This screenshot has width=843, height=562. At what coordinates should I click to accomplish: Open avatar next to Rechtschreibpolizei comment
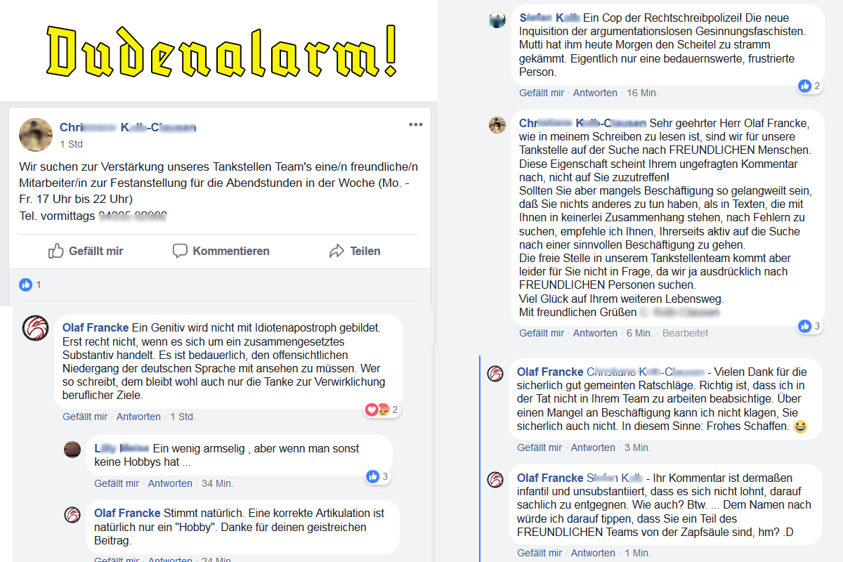point(497,20)
